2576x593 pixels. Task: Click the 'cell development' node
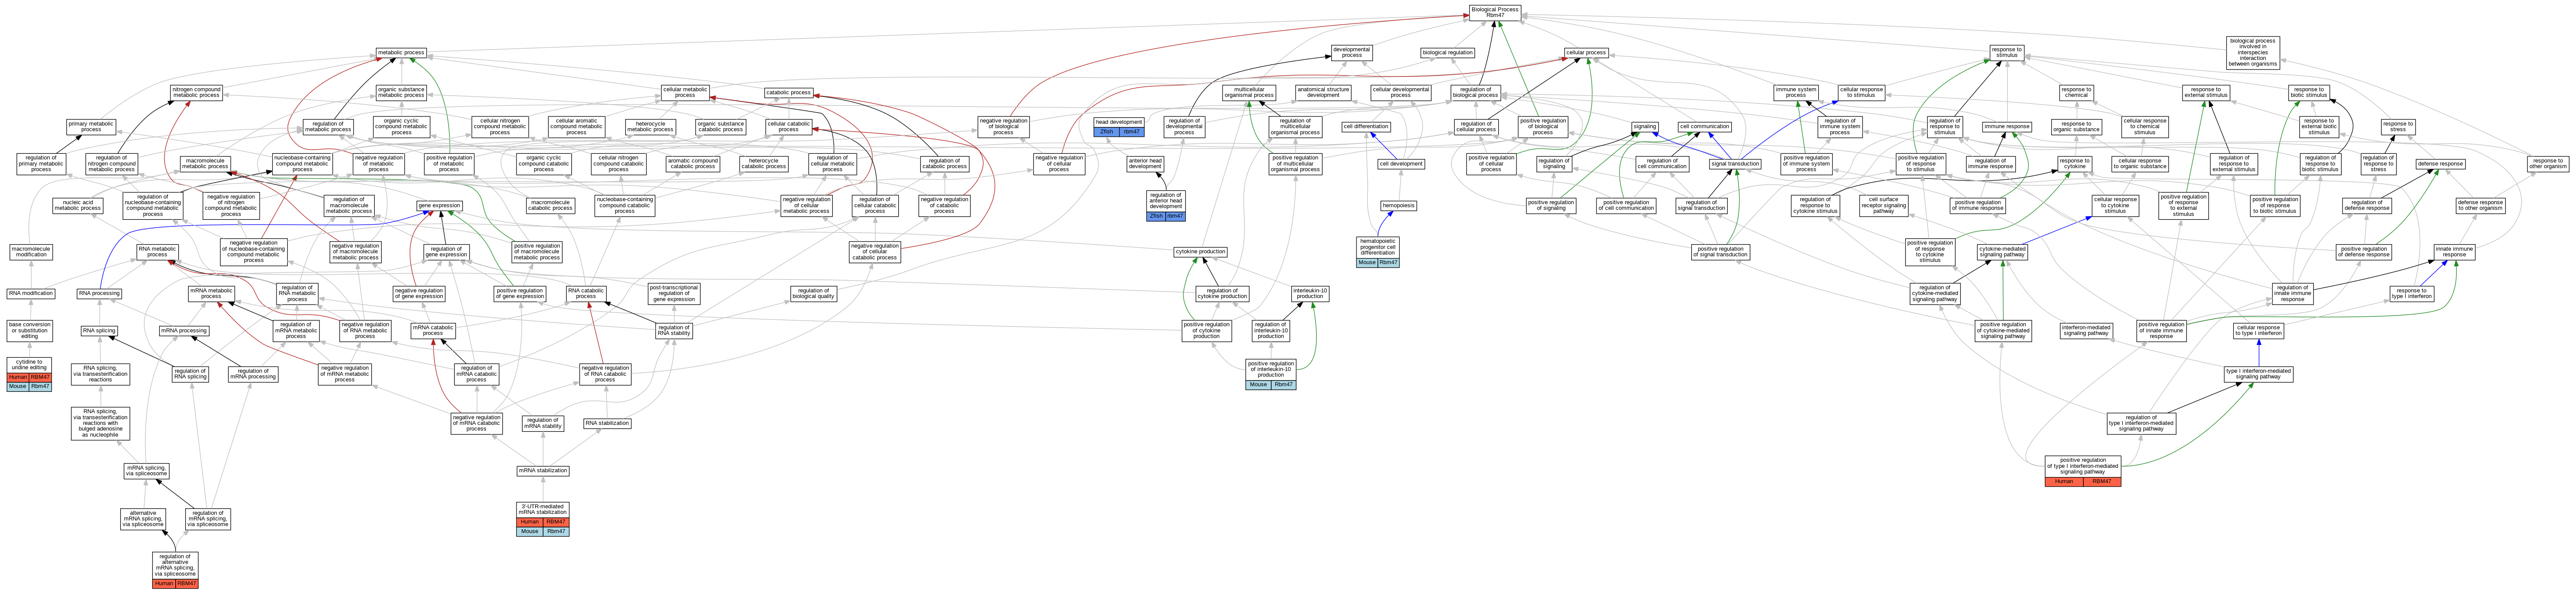pyautogui.click(x=1401, y=164)
